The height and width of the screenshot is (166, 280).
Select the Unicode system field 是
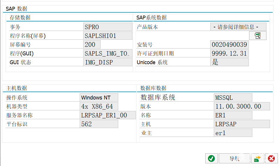tap(229, 62)
